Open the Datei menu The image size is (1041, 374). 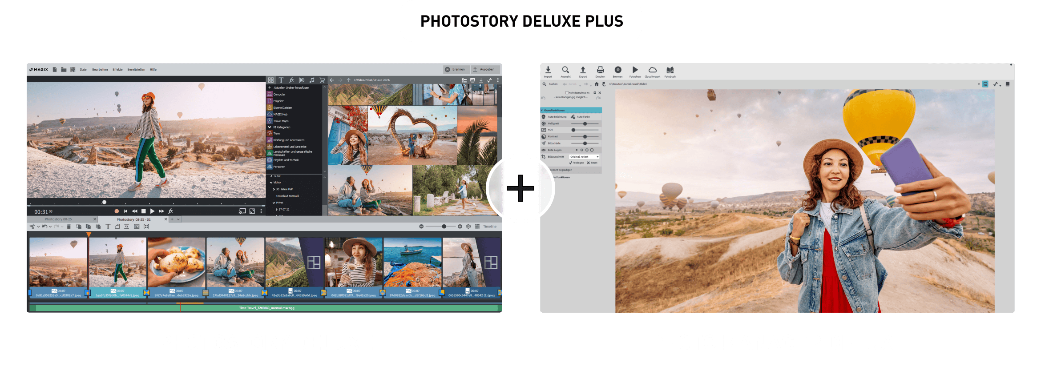tap(84, 70)
